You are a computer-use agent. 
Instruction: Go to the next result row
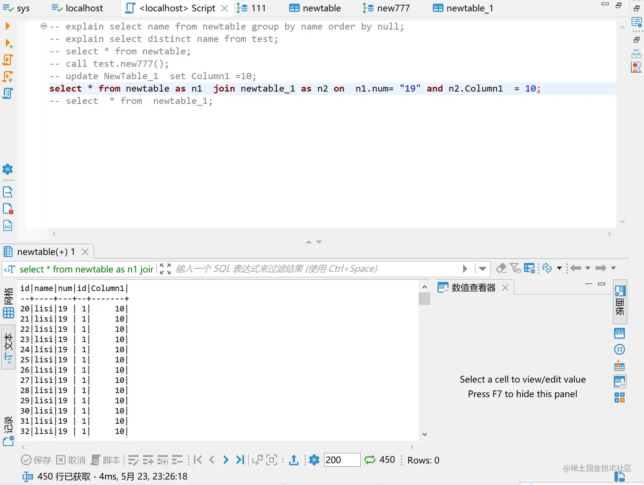point(226,460)
